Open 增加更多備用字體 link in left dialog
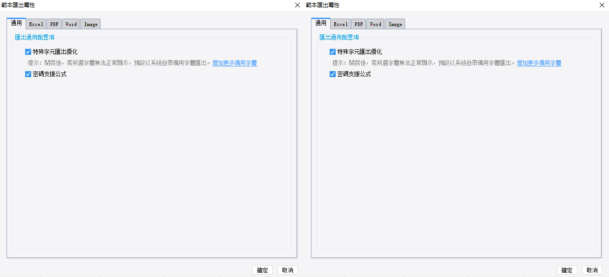This screenshot has height=277, width=609. (x=235, y=63)
